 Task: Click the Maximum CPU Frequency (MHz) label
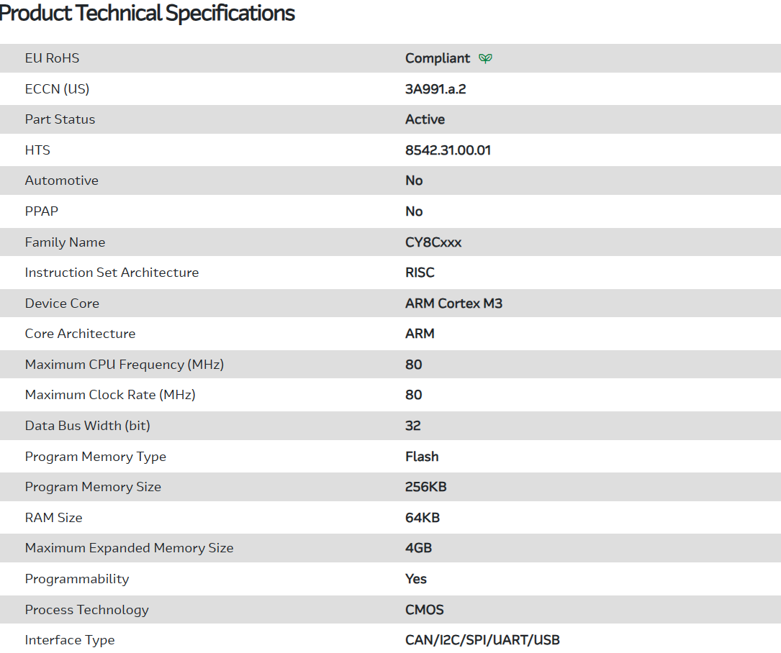[125, 365]
